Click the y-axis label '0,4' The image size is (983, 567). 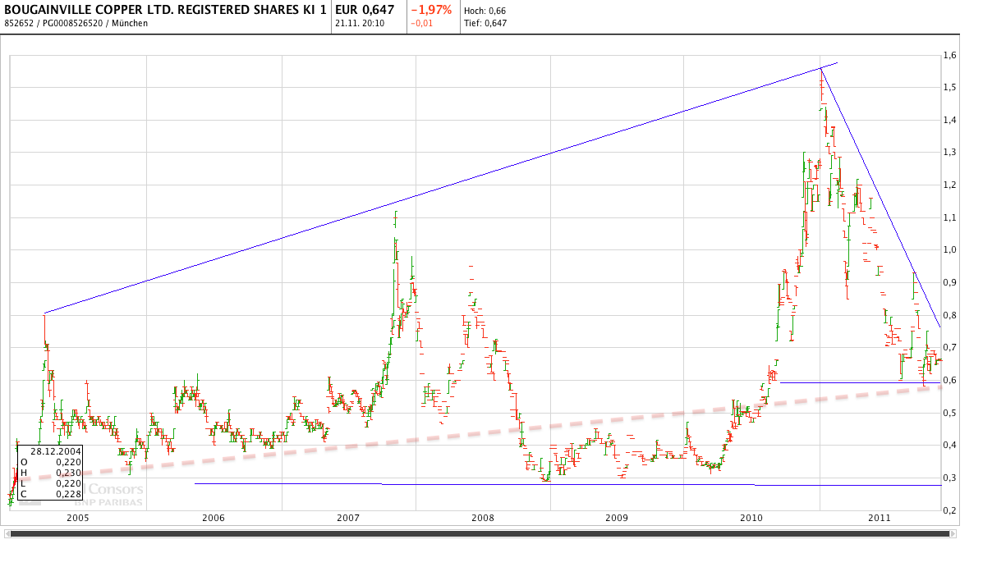(950, 445)
